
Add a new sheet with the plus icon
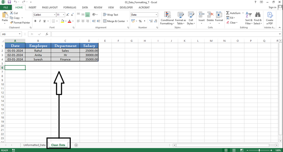[x=76, y=145]
